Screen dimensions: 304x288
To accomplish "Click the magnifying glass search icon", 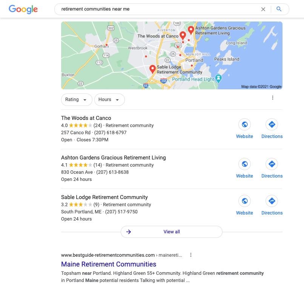I will (279, 9).
